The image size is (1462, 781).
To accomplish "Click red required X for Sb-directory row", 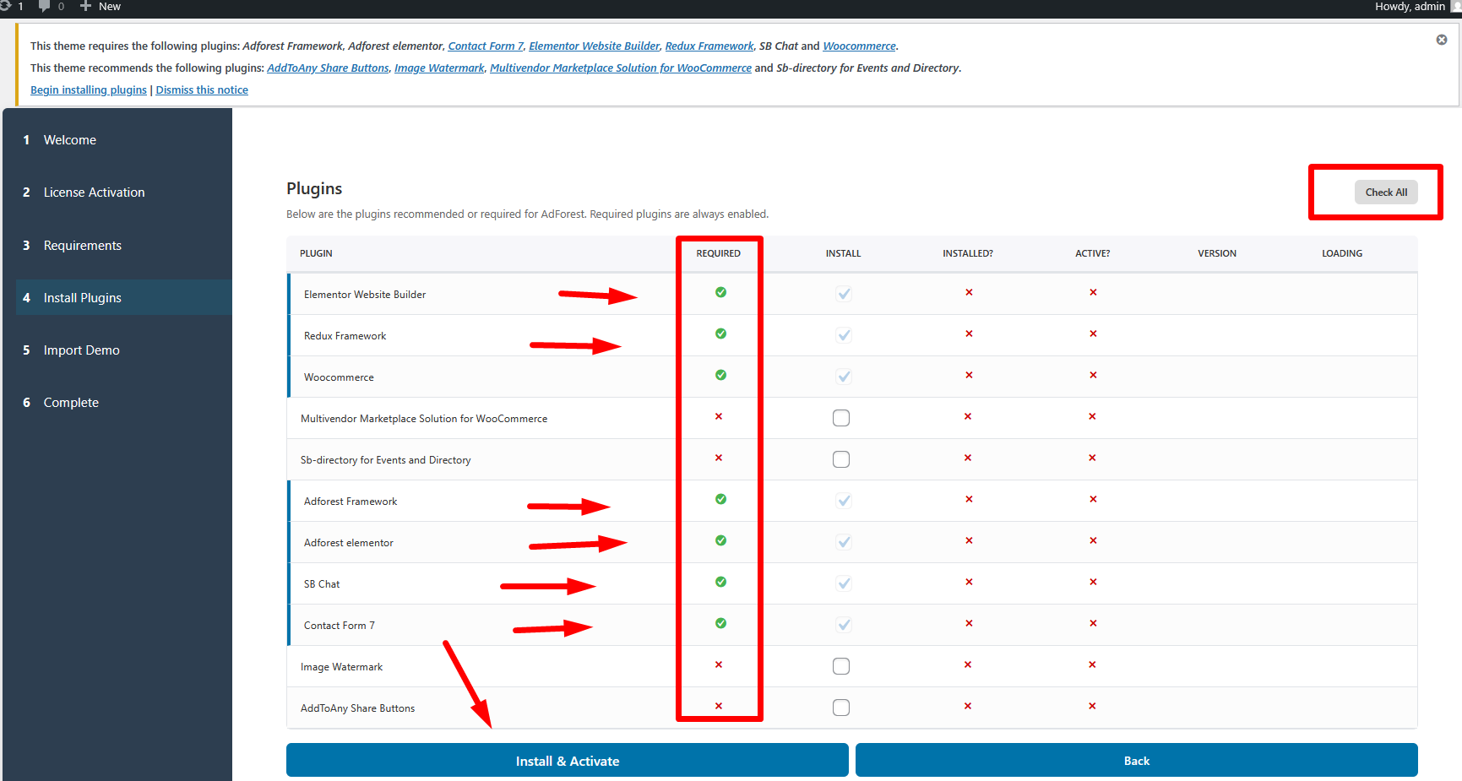I will [719, 458].
